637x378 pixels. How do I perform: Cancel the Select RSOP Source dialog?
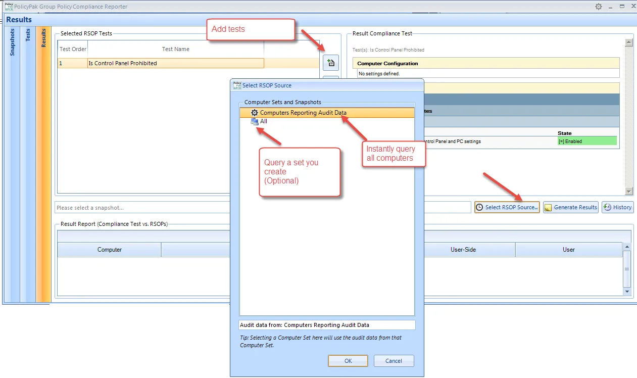394,361
